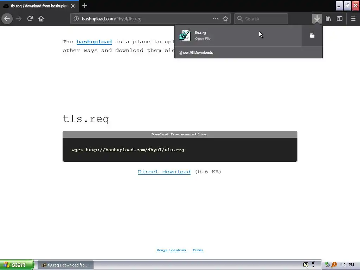This screenshot has height=270, width=360.
Task: Click the forward navigation arrow
Action: [19, 19]
